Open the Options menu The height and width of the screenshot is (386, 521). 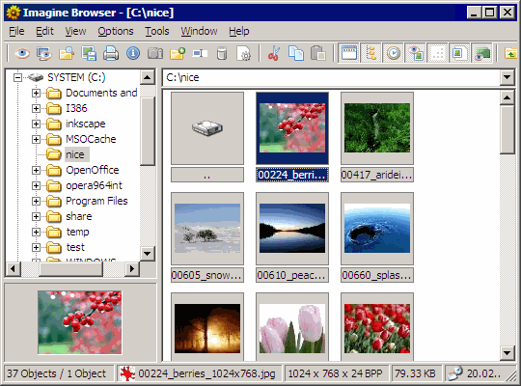(x=116, y=31)
